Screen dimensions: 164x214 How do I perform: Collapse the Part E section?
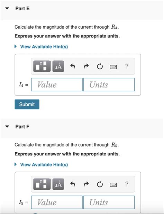click(x=7, y=9)
